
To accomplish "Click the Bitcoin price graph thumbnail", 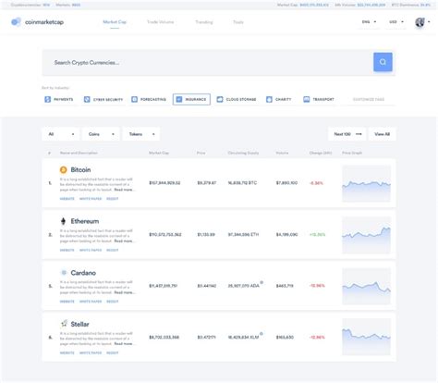I will [x=366, y=183].
